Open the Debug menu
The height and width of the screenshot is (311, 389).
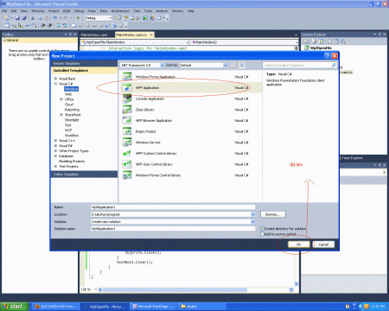[x=79, y=11]
